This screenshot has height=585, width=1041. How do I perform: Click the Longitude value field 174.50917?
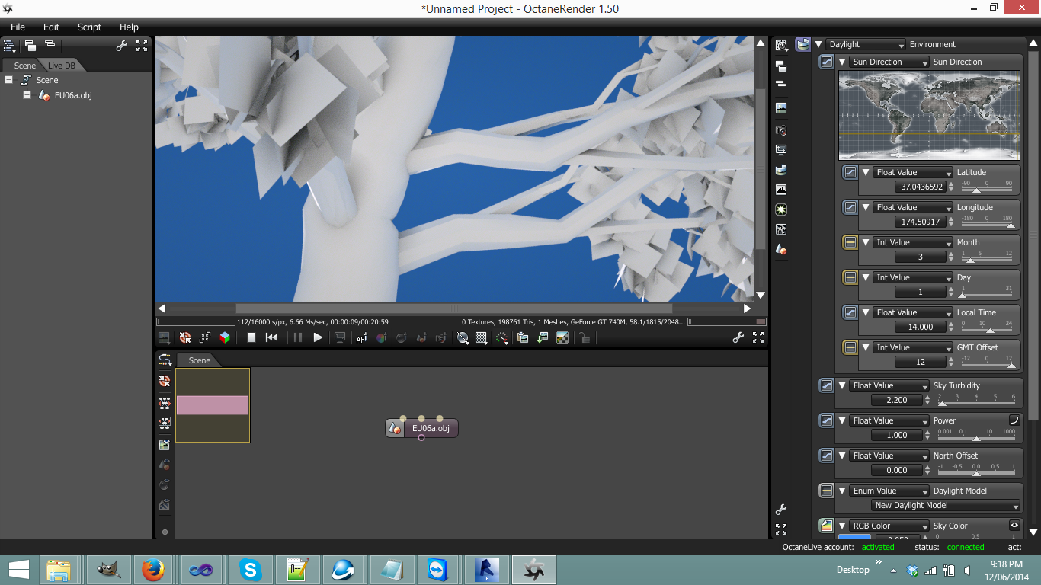point(921,222)
